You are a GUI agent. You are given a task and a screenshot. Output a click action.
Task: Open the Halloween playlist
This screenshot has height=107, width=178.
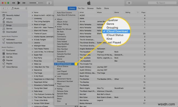pyautogui.click(x=10, y=40)
